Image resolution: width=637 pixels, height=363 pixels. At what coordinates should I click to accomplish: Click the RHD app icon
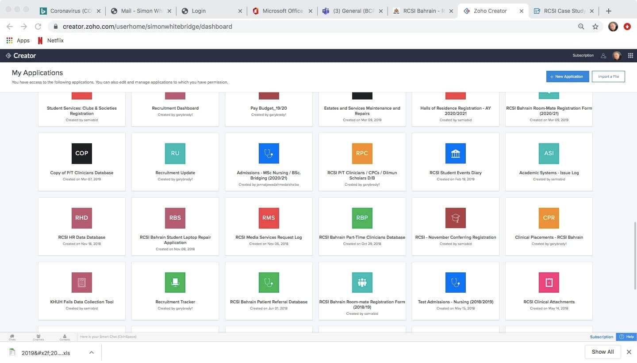click(x=82, y=218)
